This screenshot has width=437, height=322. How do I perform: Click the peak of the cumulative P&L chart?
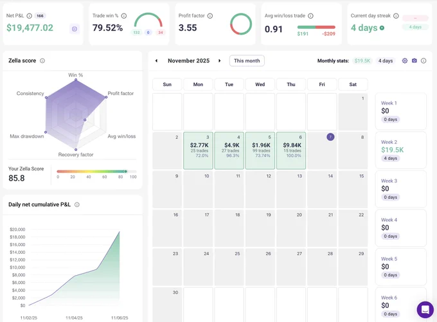[x=120, y=231]
